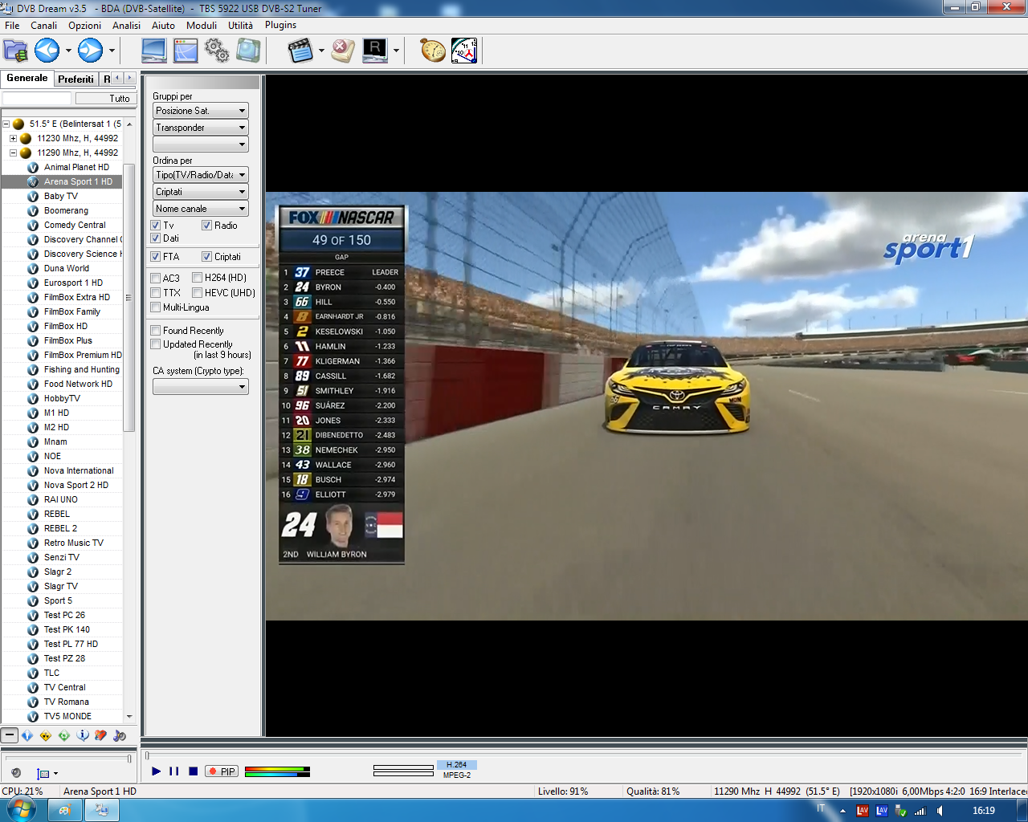1028x822 pixels.
Task: Enable the TTX checkbox
Action: [156, 293]
